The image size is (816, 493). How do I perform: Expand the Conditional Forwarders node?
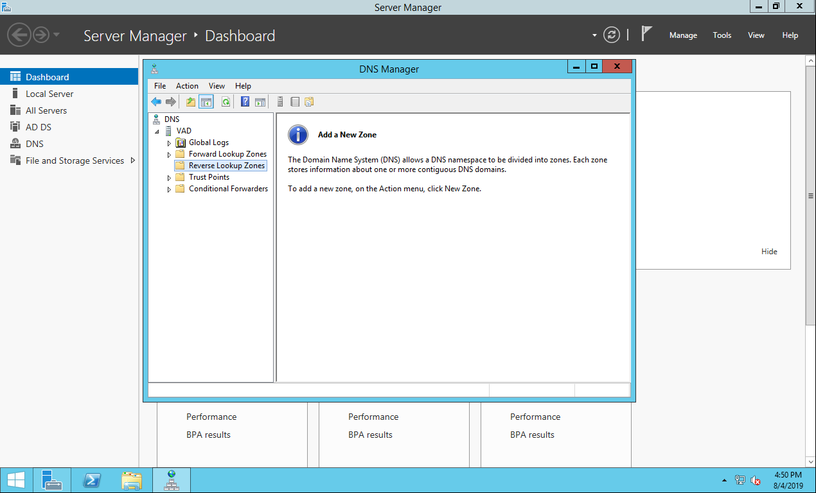(170, 189)
